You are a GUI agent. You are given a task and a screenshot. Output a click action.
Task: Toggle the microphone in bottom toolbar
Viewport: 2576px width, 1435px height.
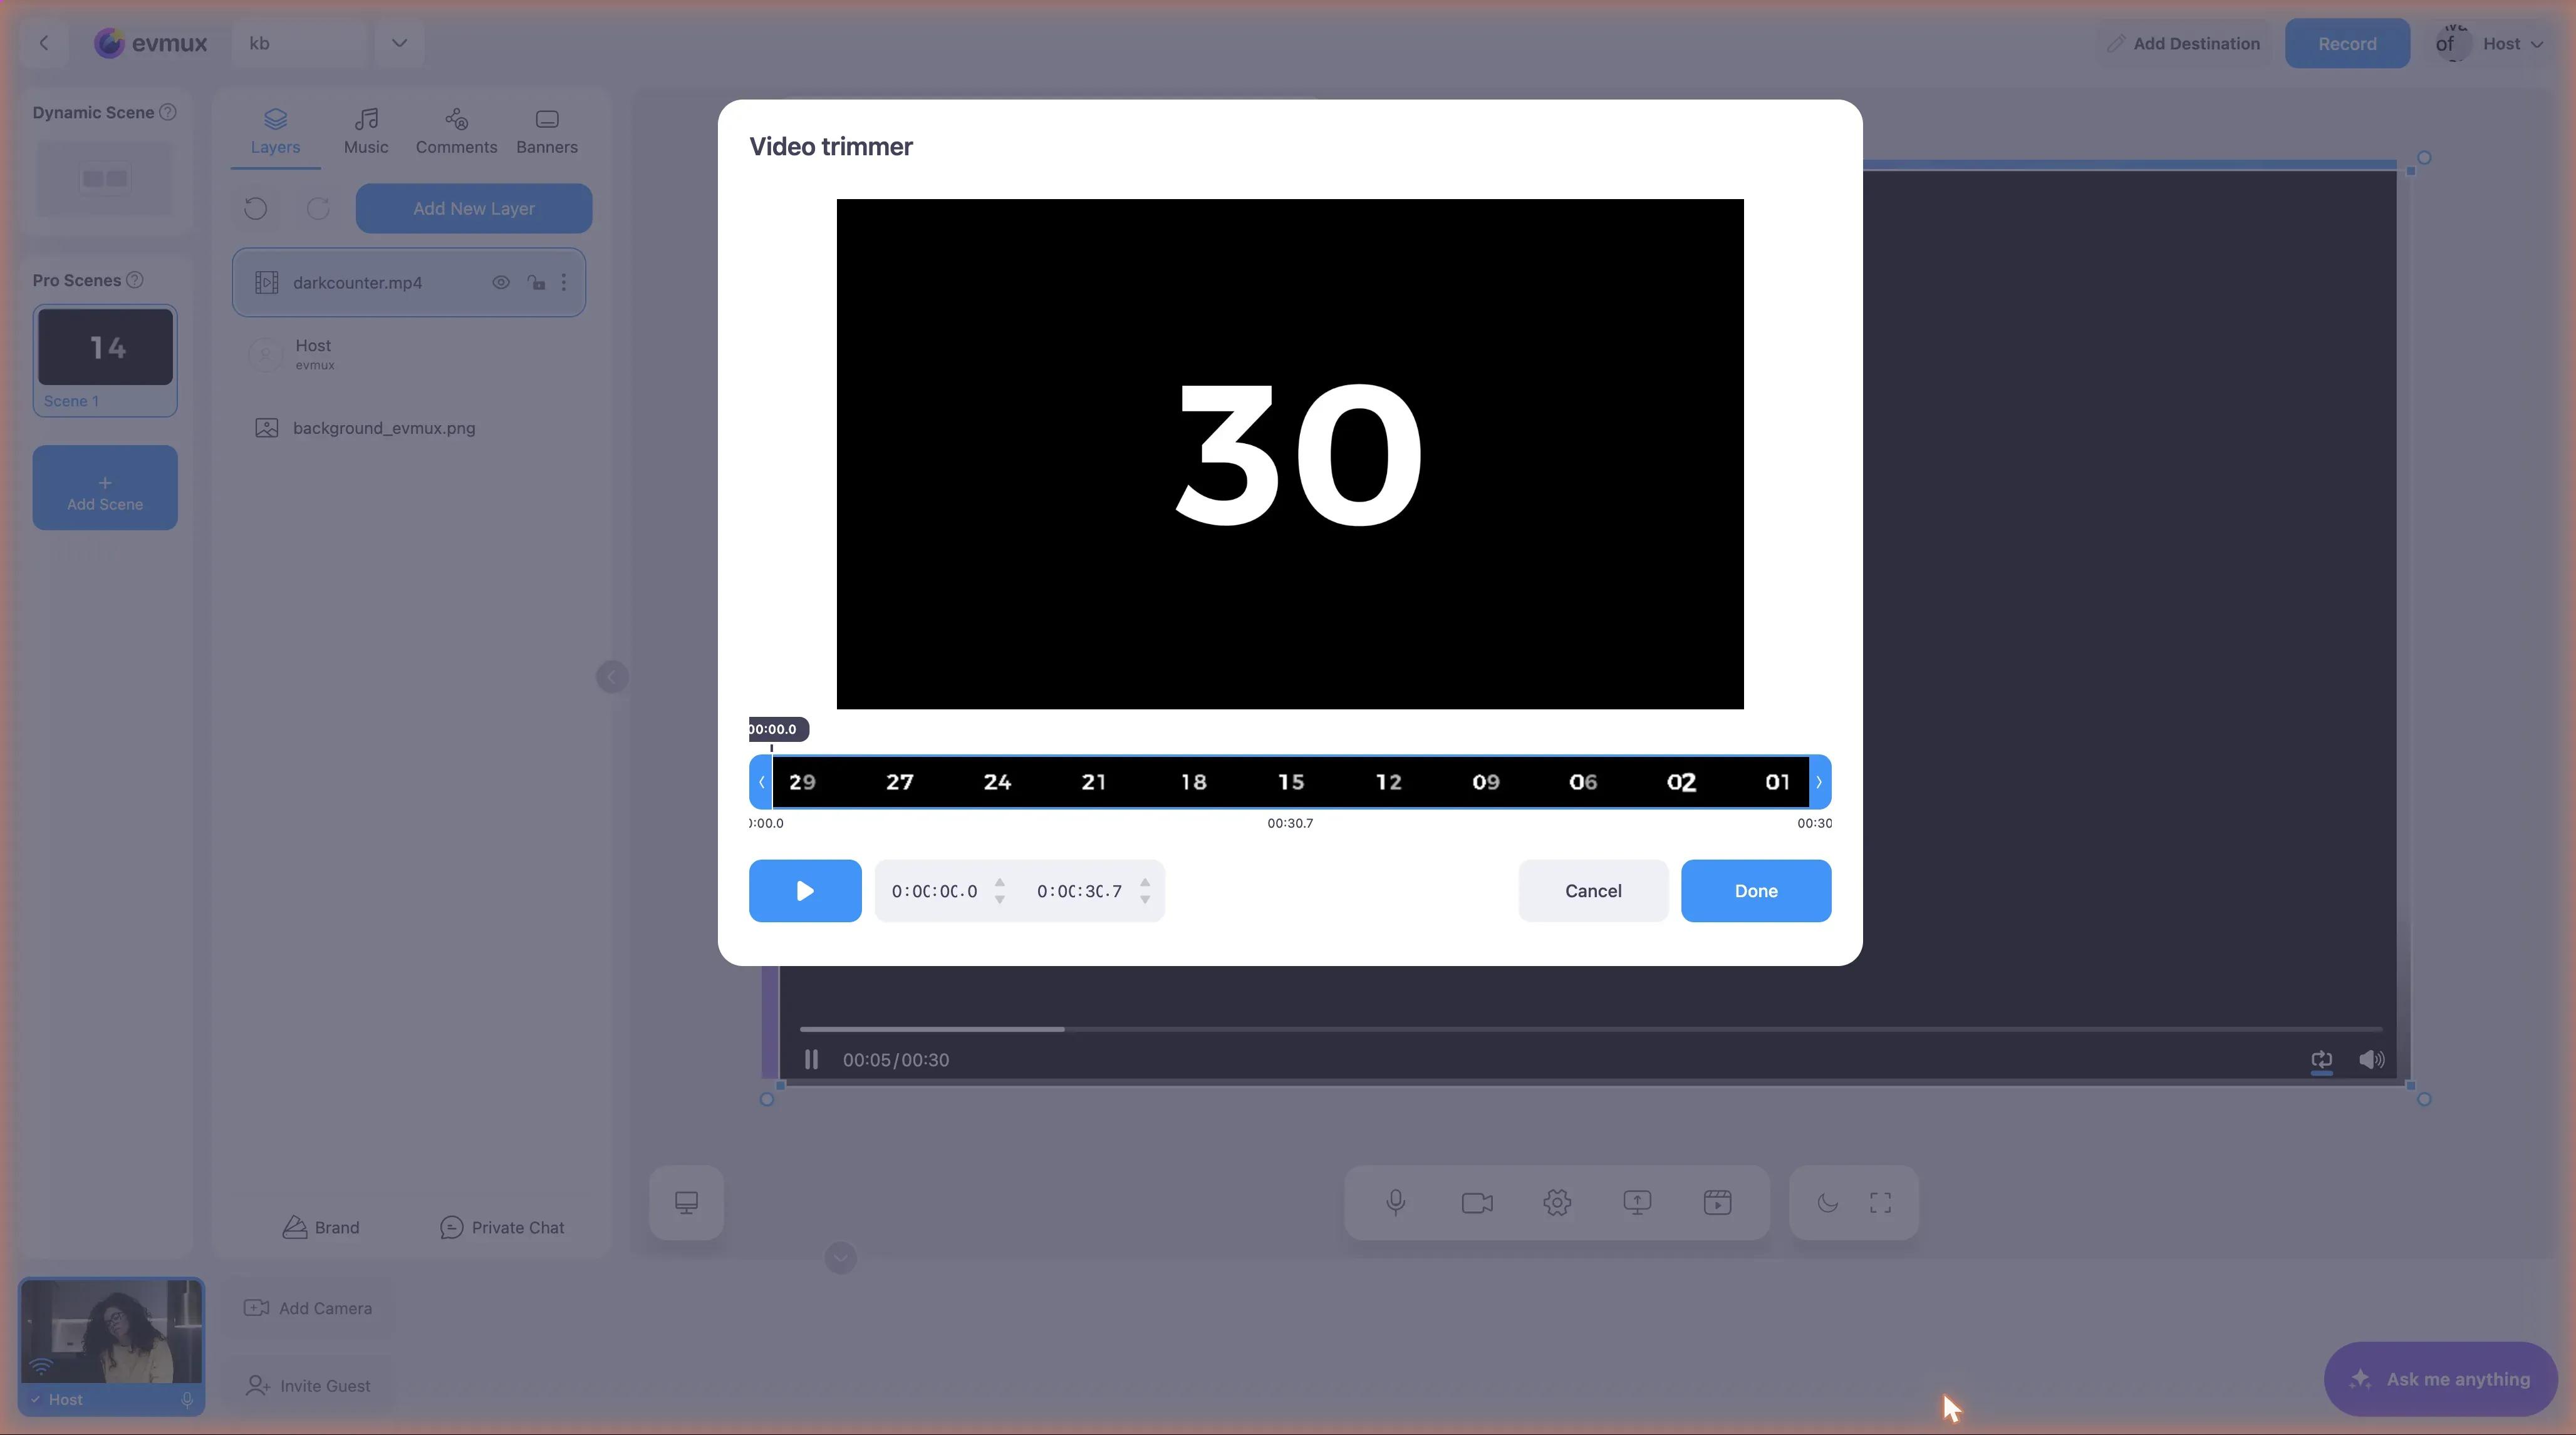point(1396,1202)
